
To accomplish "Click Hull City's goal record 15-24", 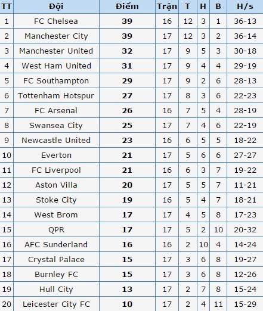I will pyautogui.click(x=245, y=290).
